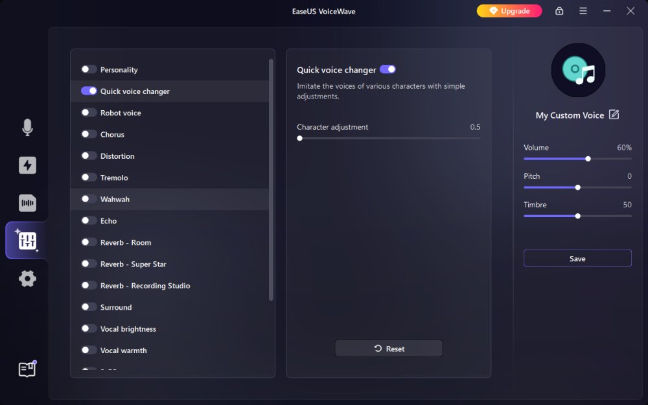Enable the Wahwah effect switch
Image resolution: width=648 pixels, height=405 pixels.
click(x=89, y=199)
